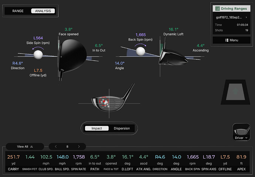The width and height of the screenshot is (255, 177).
Task: Click the Driver club head thumbnail
Action: pos(241,131)
